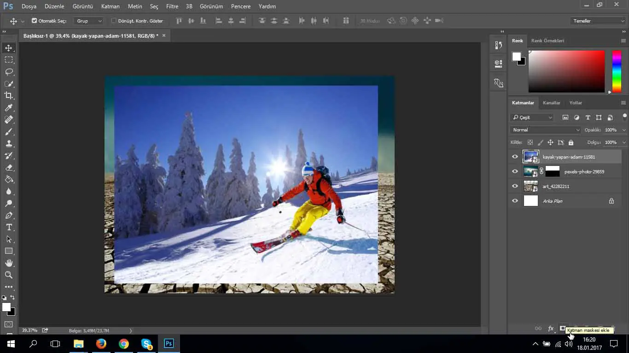Hide the kayak-yapan-adam-11581 layer
This screenshot has width=629, height=353.
click(515, 157)
